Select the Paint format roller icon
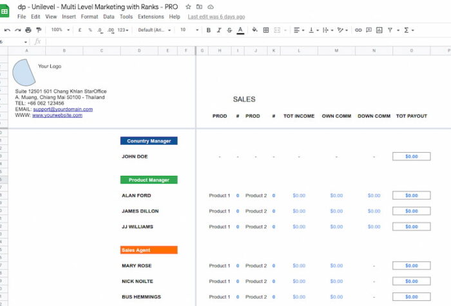The width and height of the screenshot is (451, 306). click(39, 30)
